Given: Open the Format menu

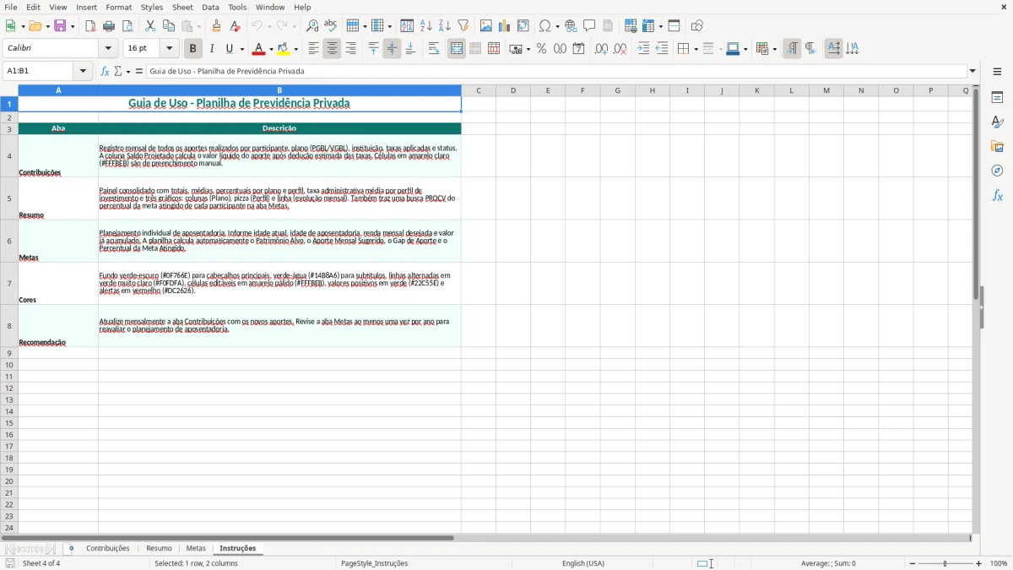Looking at the screenshot, I should point(118,7).
